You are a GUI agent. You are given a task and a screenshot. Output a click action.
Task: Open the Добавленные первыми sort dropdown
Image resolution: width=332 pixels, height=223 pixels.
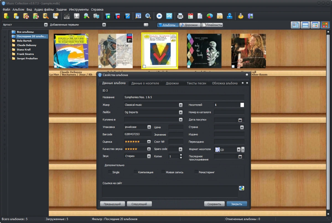click(104, 25)
